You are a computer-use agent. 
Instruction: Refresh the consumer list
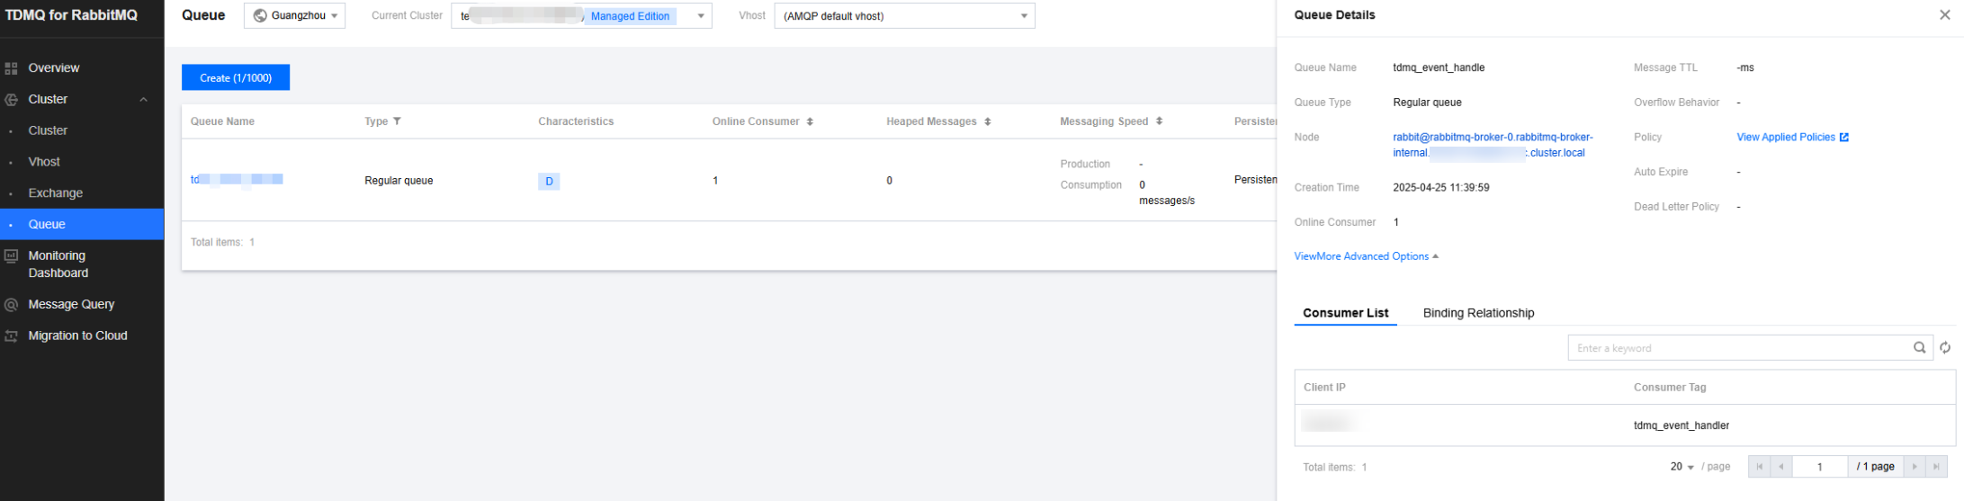coord(1945,348)
